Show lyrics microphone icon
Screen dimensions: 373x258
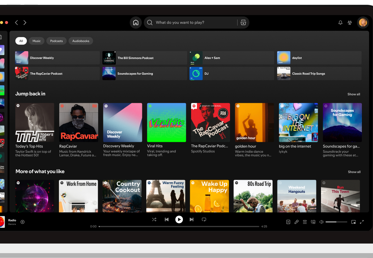296,222
